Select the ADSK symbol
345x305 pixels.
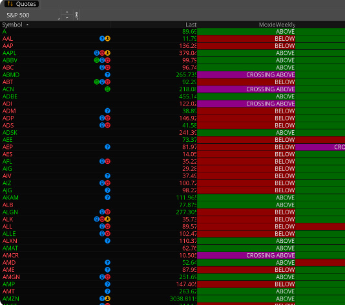[10, 133]
